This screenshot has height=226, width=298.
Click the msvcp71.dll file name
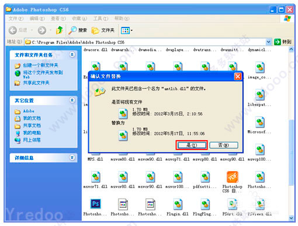pos(178,159)
